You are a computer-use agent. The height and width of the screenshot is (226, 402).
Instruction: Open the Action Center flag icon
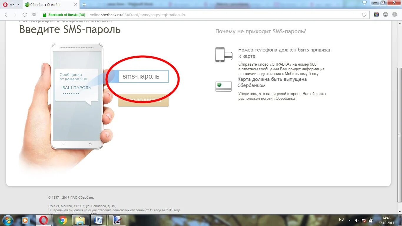pos(364,220)
